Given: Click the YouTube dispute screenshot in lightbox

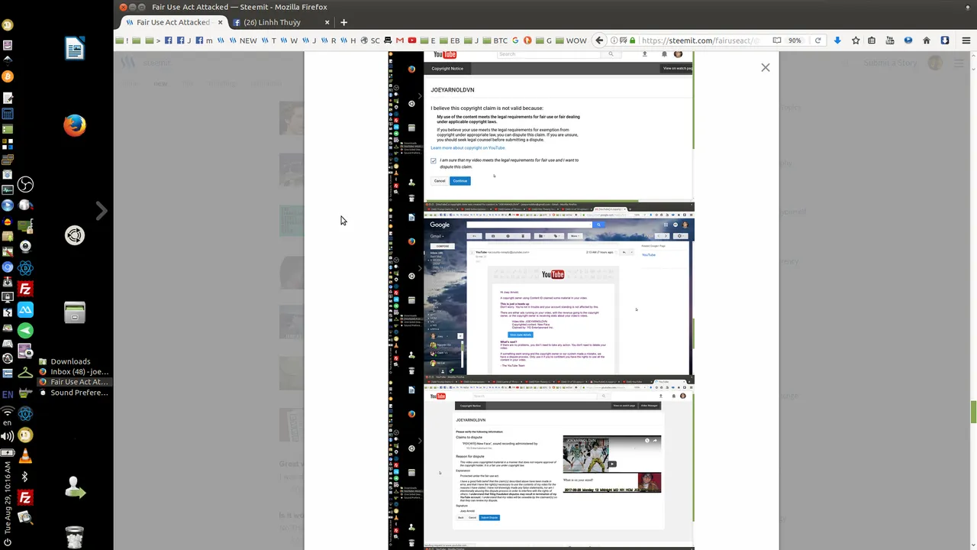Looking at the screenshot, I should (541, 461).
